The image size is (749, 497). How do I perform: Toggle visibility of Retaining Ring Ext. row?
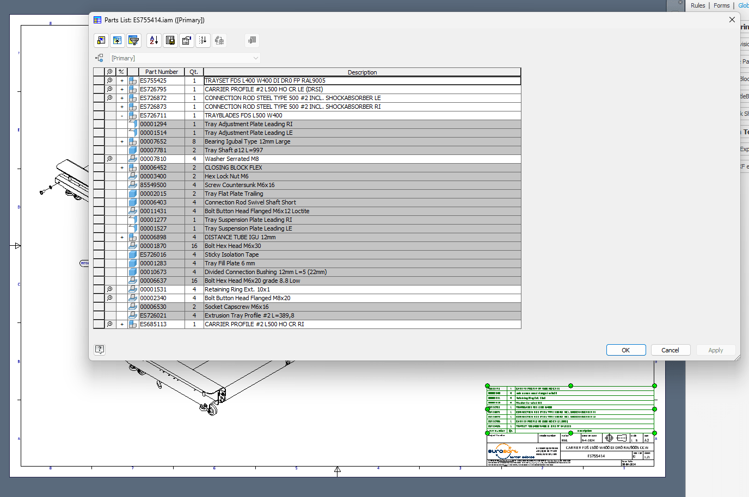coord(109,289)
